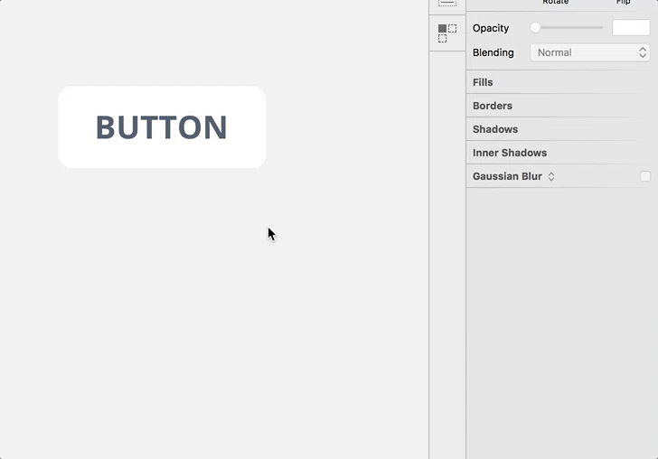The image size is (658, 459).
Task: Click the layout squares icon in side strip
Action: [x=447, y=33]
